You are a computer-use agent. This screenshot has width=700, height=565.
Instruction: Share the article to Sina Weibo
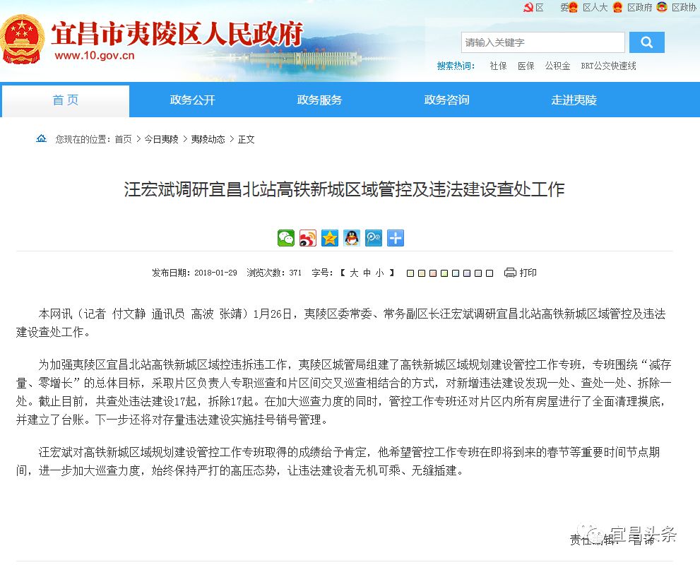(x=307, y=238)
